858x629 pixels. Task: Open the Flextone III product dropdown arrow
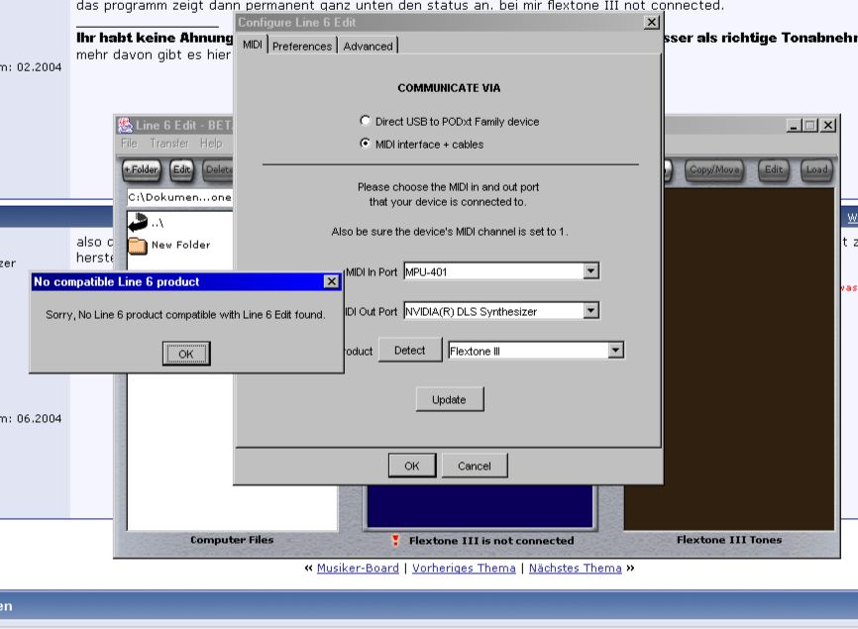pyautogui.click(x=615, y=350)
